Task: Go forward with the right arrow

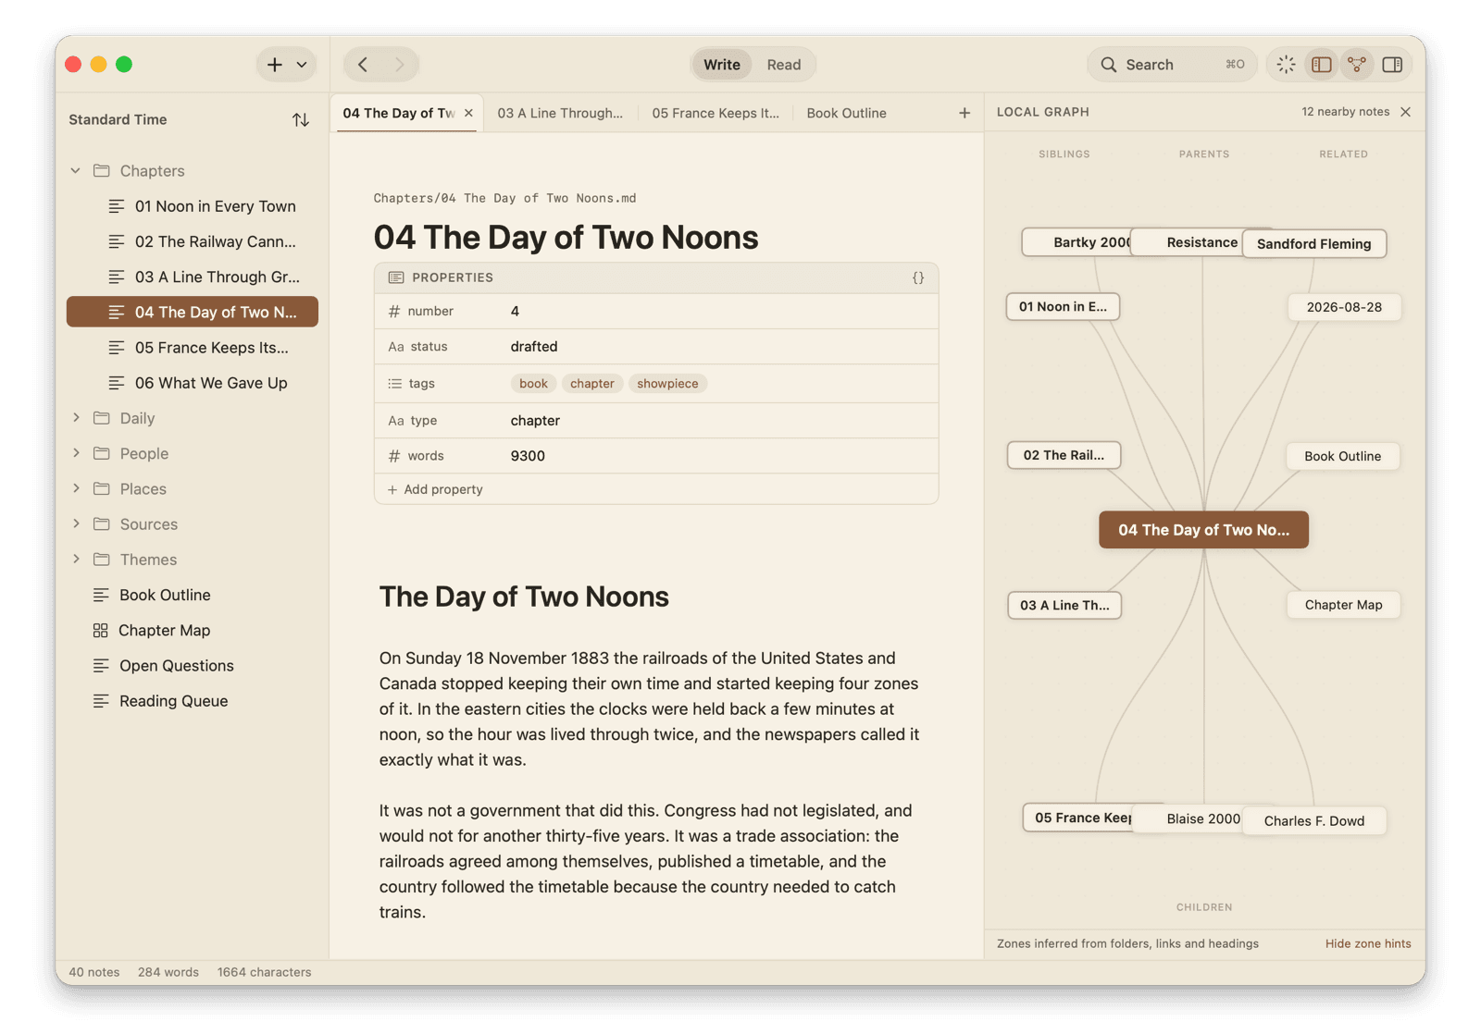Action: [x=399, y=65]
